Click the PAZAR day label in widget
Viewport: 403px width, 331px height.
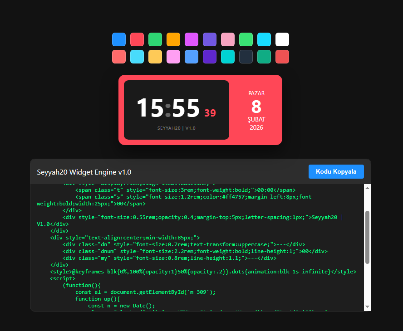click(x=256, y=93)
